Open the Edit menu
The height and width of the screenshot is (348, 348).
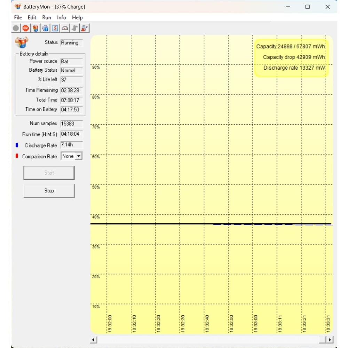coord(32,17)
